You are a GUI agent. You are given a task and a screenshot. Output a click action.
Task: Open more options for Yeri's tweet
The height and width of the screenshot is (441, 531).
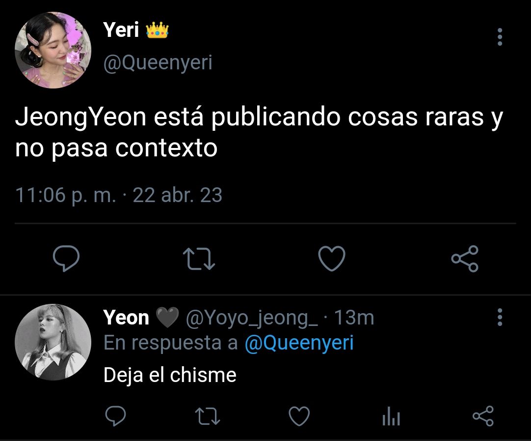(500, 37)
